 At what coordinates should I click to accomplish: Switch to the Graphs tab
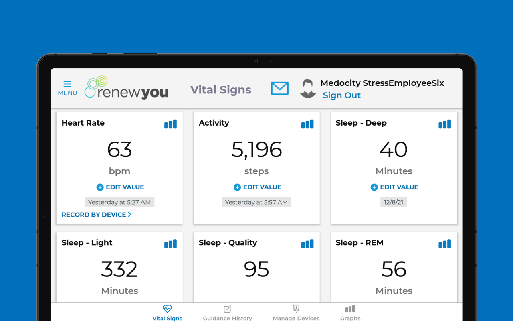tap(350, 313)
